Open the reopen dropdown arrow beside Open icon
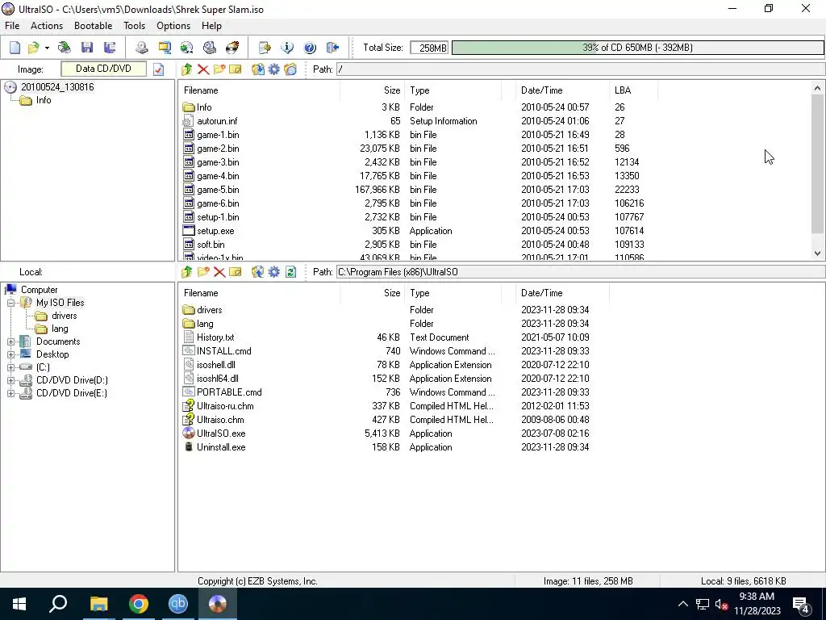This screenshot has height=620, width=826. 47,48
